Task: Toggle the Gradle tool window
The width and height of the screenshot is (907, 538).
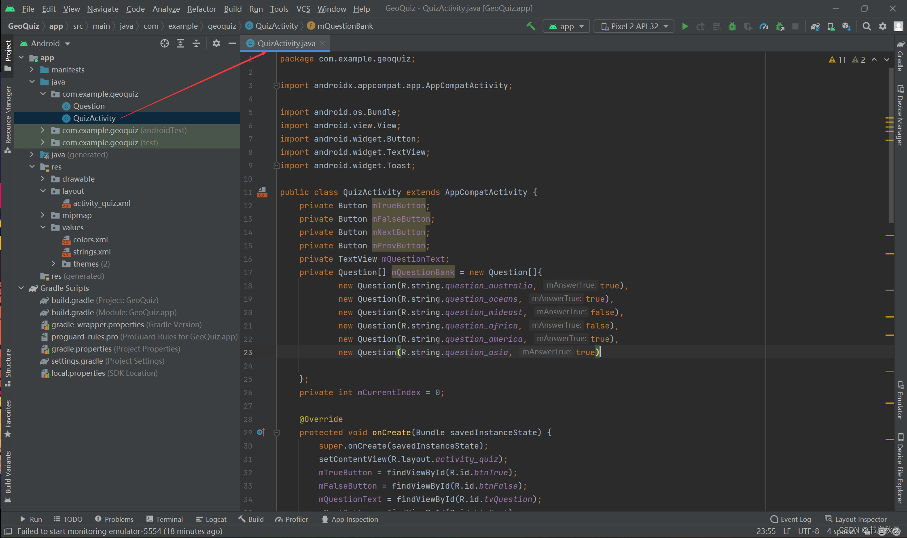Action: (900, 56)
